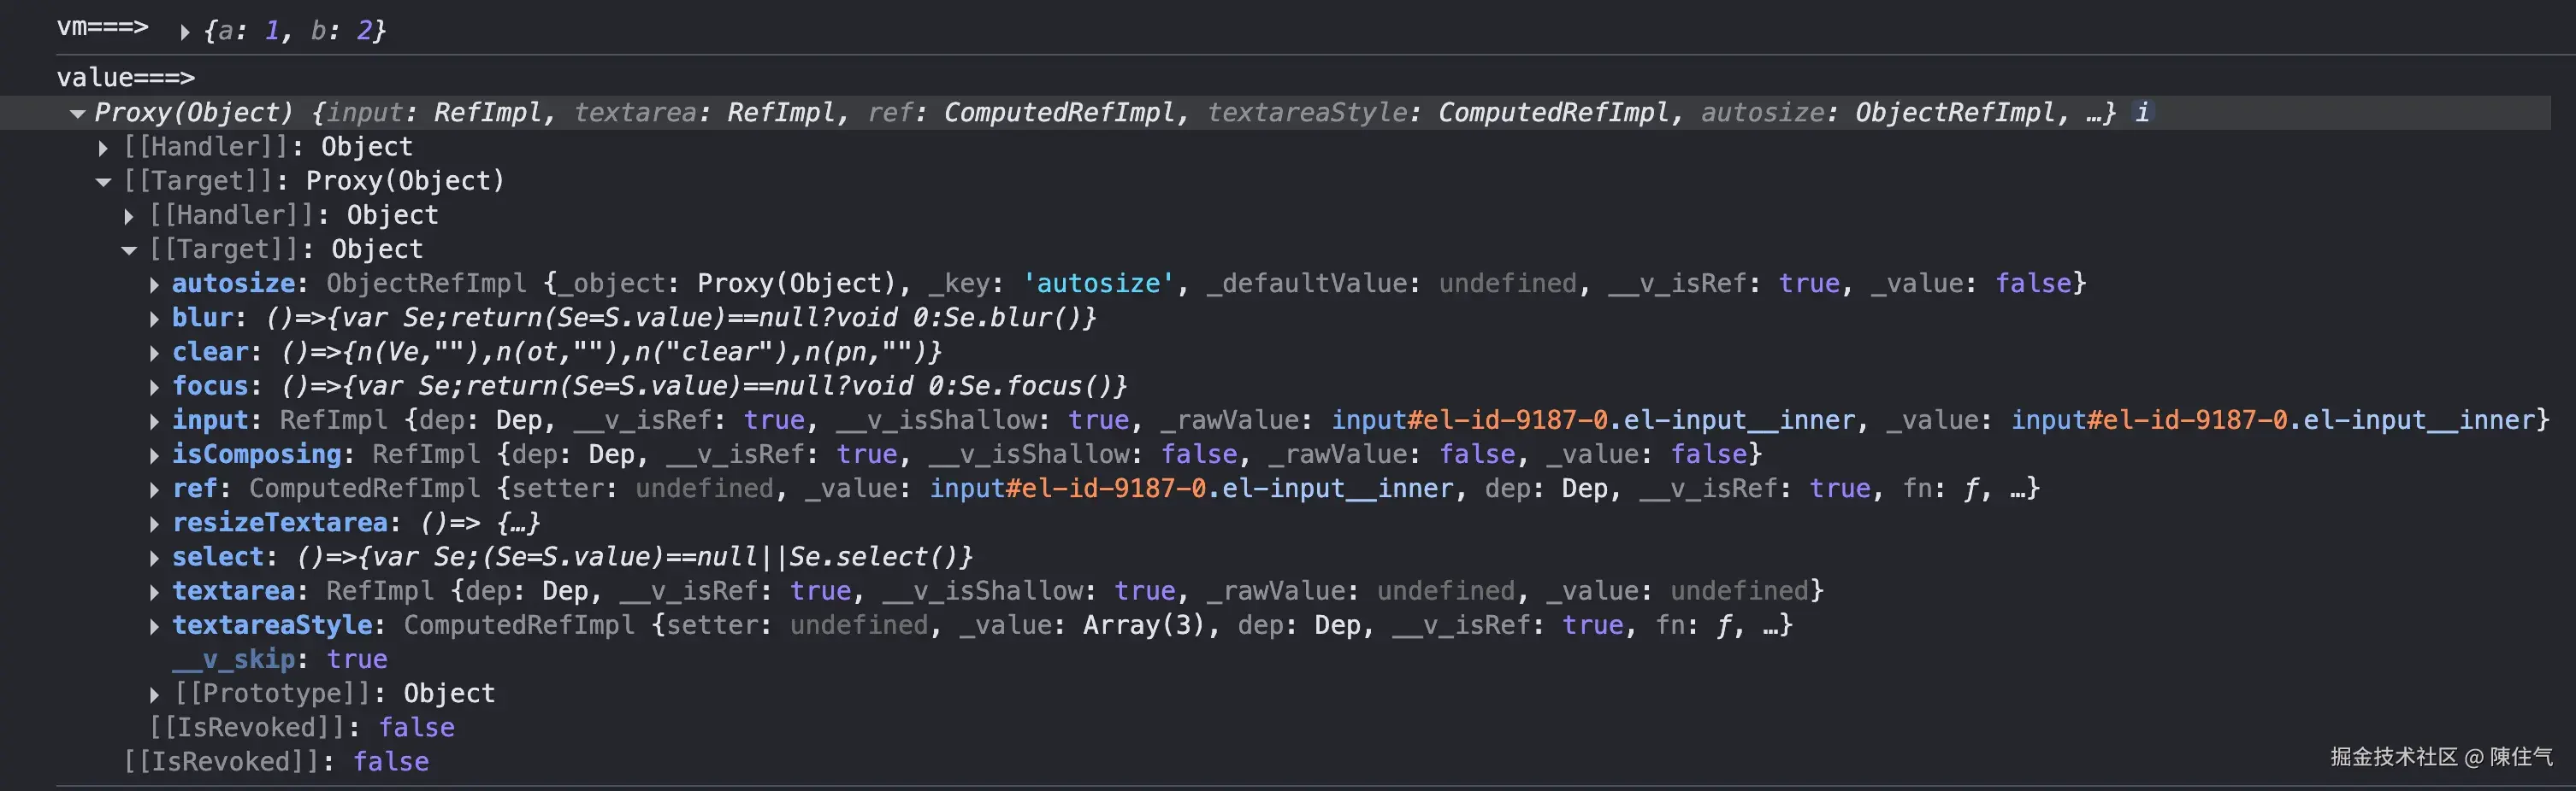
Task: Expand the {a: 1, b: 2} object next to vm===>
Action: (184, 31)
